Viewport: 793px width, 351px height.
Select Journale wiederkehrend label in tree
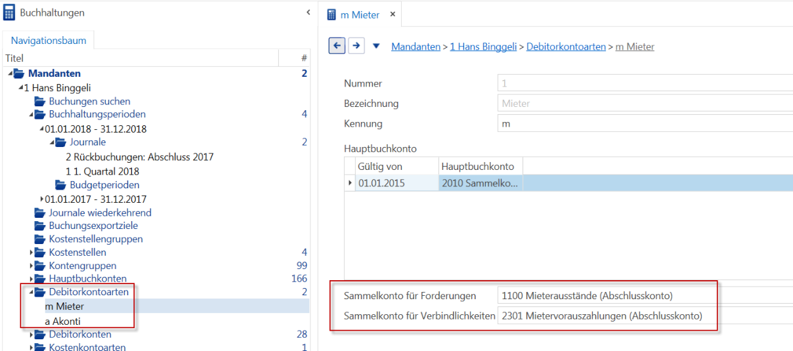click(x=100, y=213)
